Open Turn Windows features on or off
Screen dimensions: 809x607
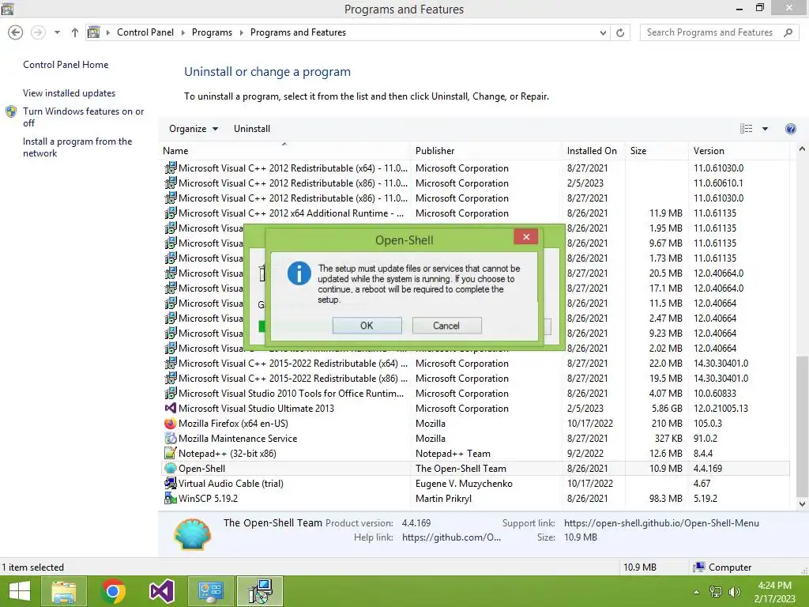pyautogui.click(x=83, y=117)
